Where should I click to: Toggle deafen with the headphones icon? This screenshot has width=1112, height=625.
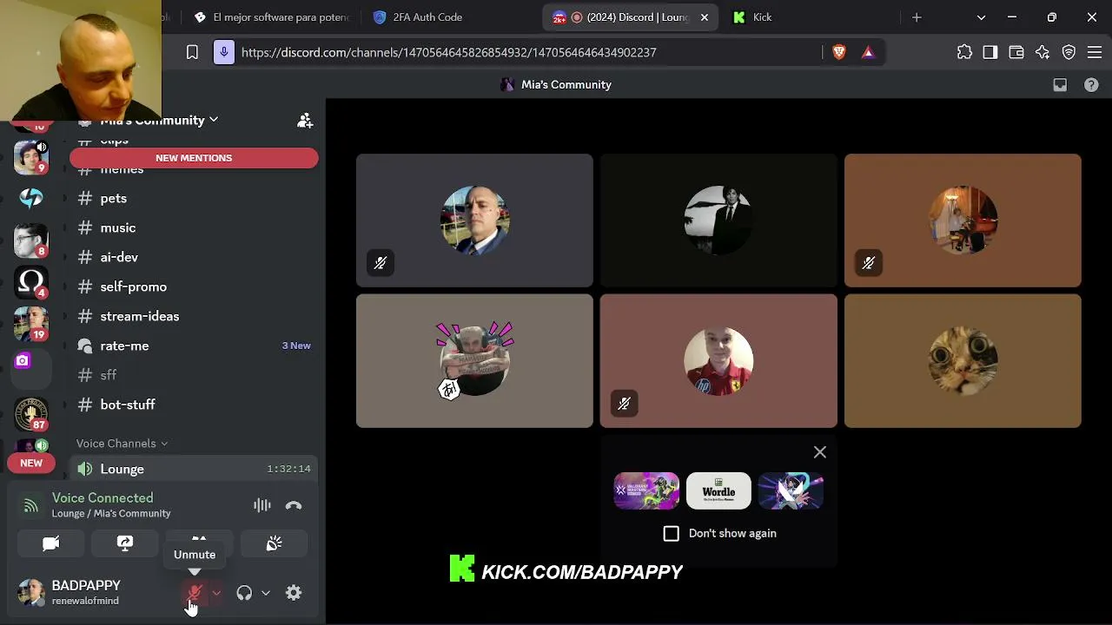tap(244, 593)
